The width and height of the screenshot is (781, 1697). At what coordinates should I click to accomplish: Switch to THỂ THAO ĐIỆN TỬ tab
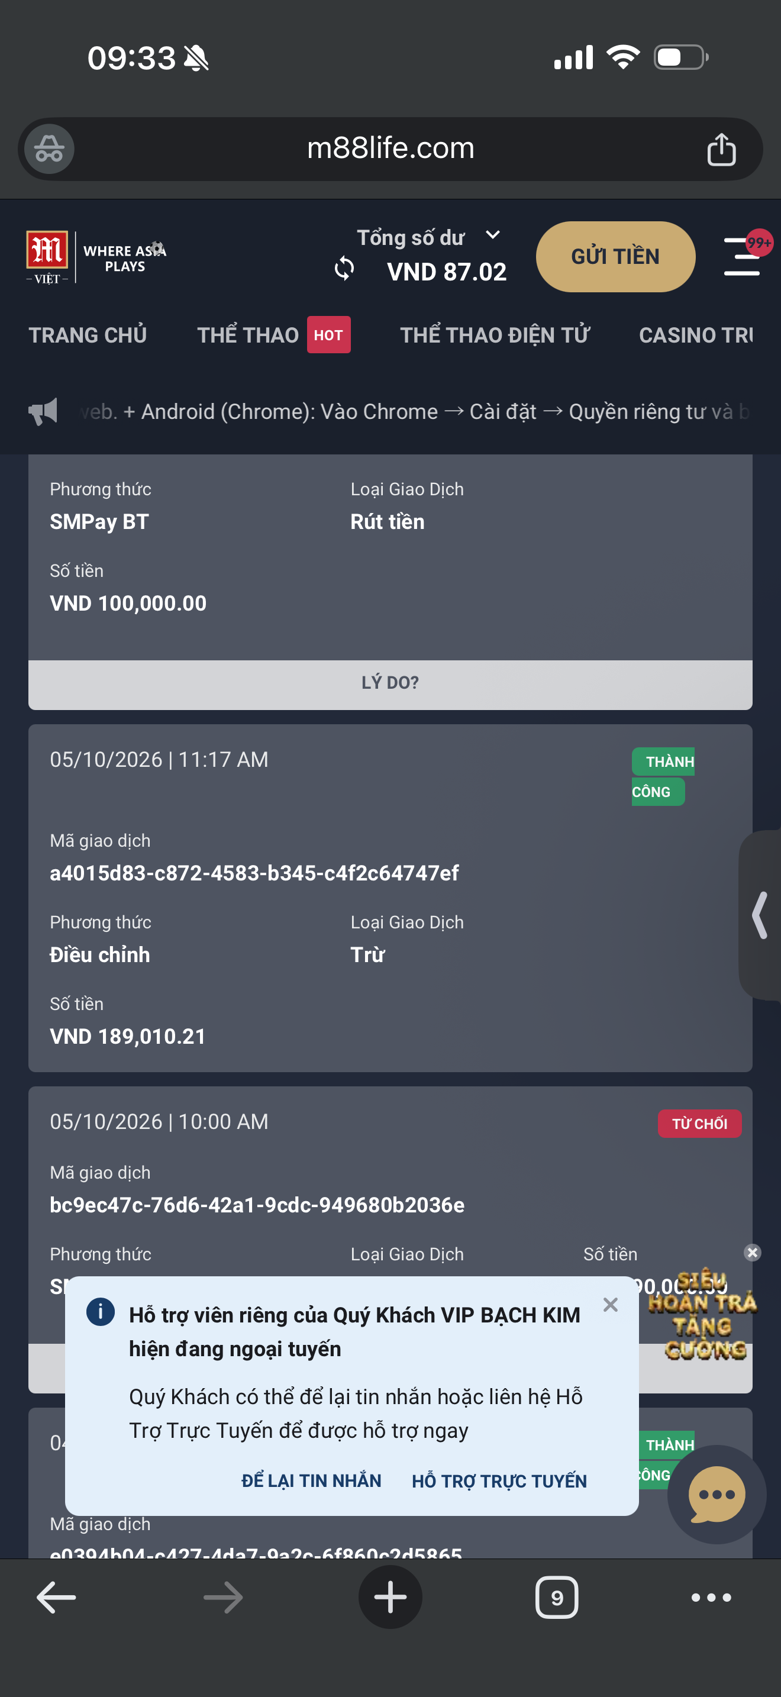495,335
